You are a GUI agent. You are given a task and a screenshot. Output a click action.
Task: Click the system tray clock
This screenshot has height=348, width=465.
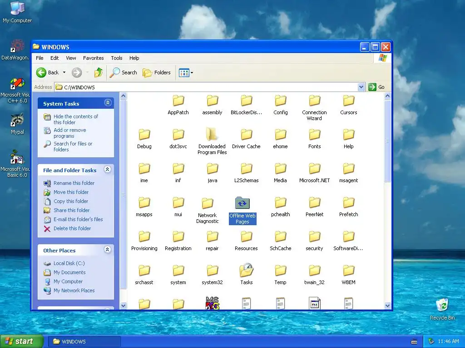click(448, 341)
